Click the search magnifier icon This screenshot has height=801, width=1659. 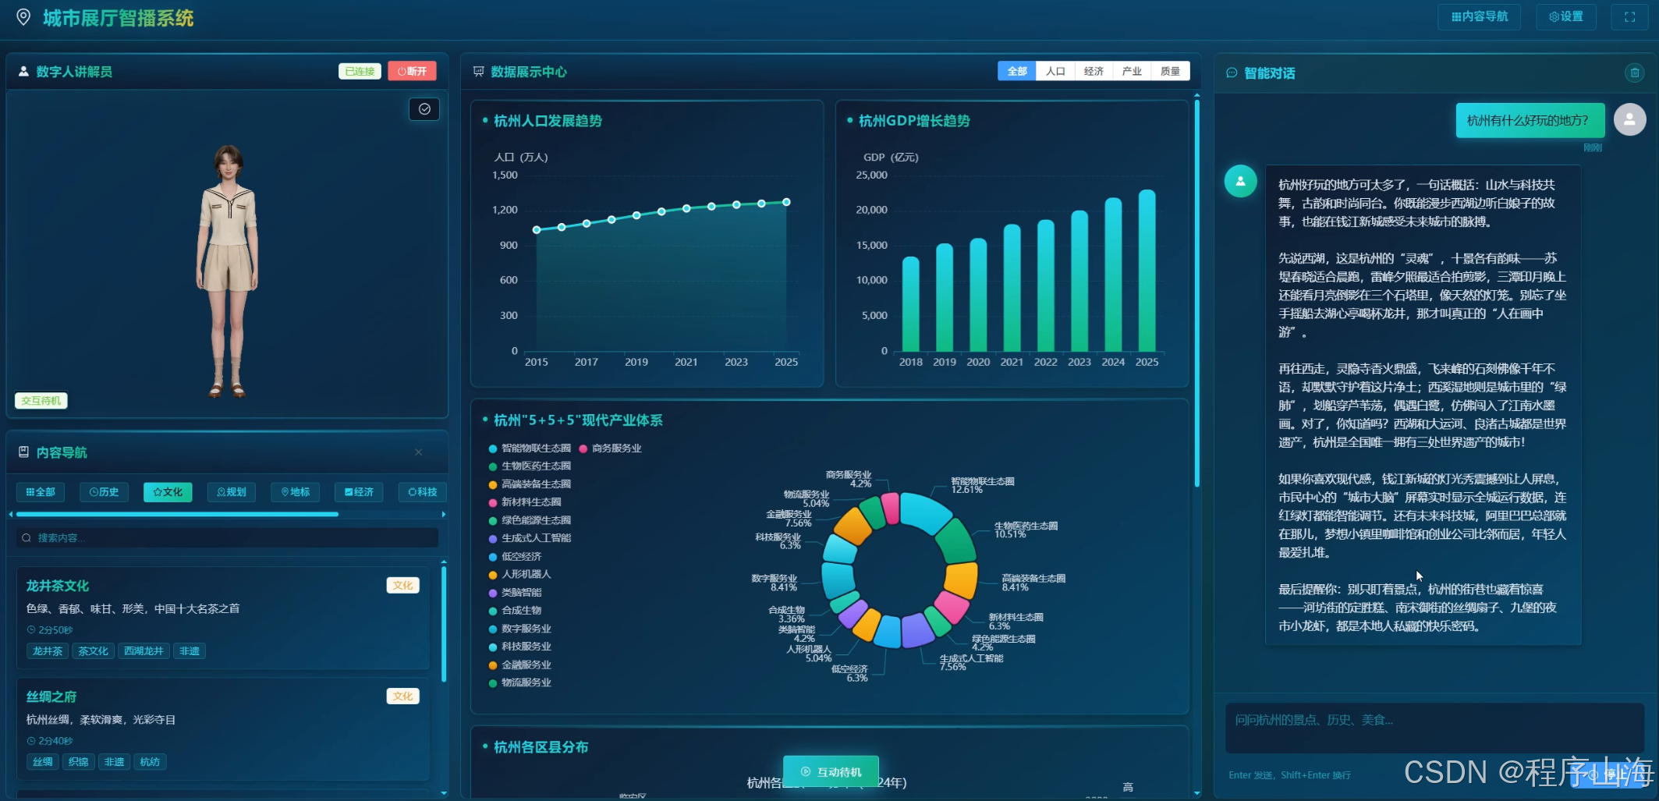click(x=27, y=537)
